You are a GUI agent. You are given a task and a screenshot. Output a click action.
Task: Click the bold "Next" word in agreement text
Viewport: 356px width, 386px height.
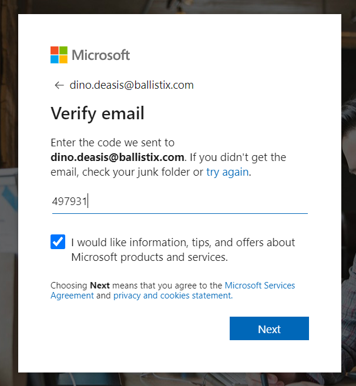[x=100, y=286]
